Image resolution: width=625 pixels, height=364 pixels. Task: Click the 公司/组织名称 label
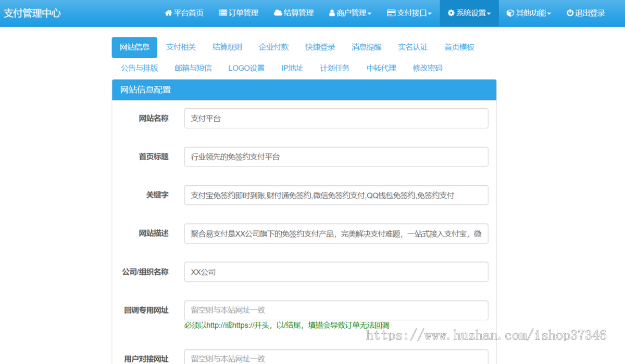145,272
